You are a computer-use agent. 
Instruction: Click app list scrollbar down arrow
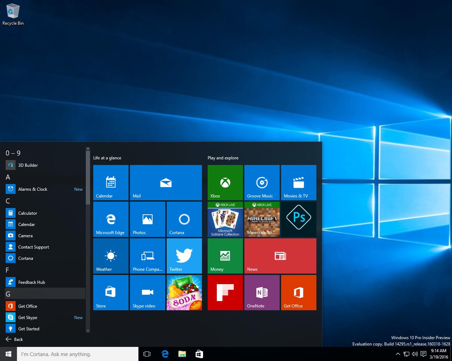(x=88, y=330)
